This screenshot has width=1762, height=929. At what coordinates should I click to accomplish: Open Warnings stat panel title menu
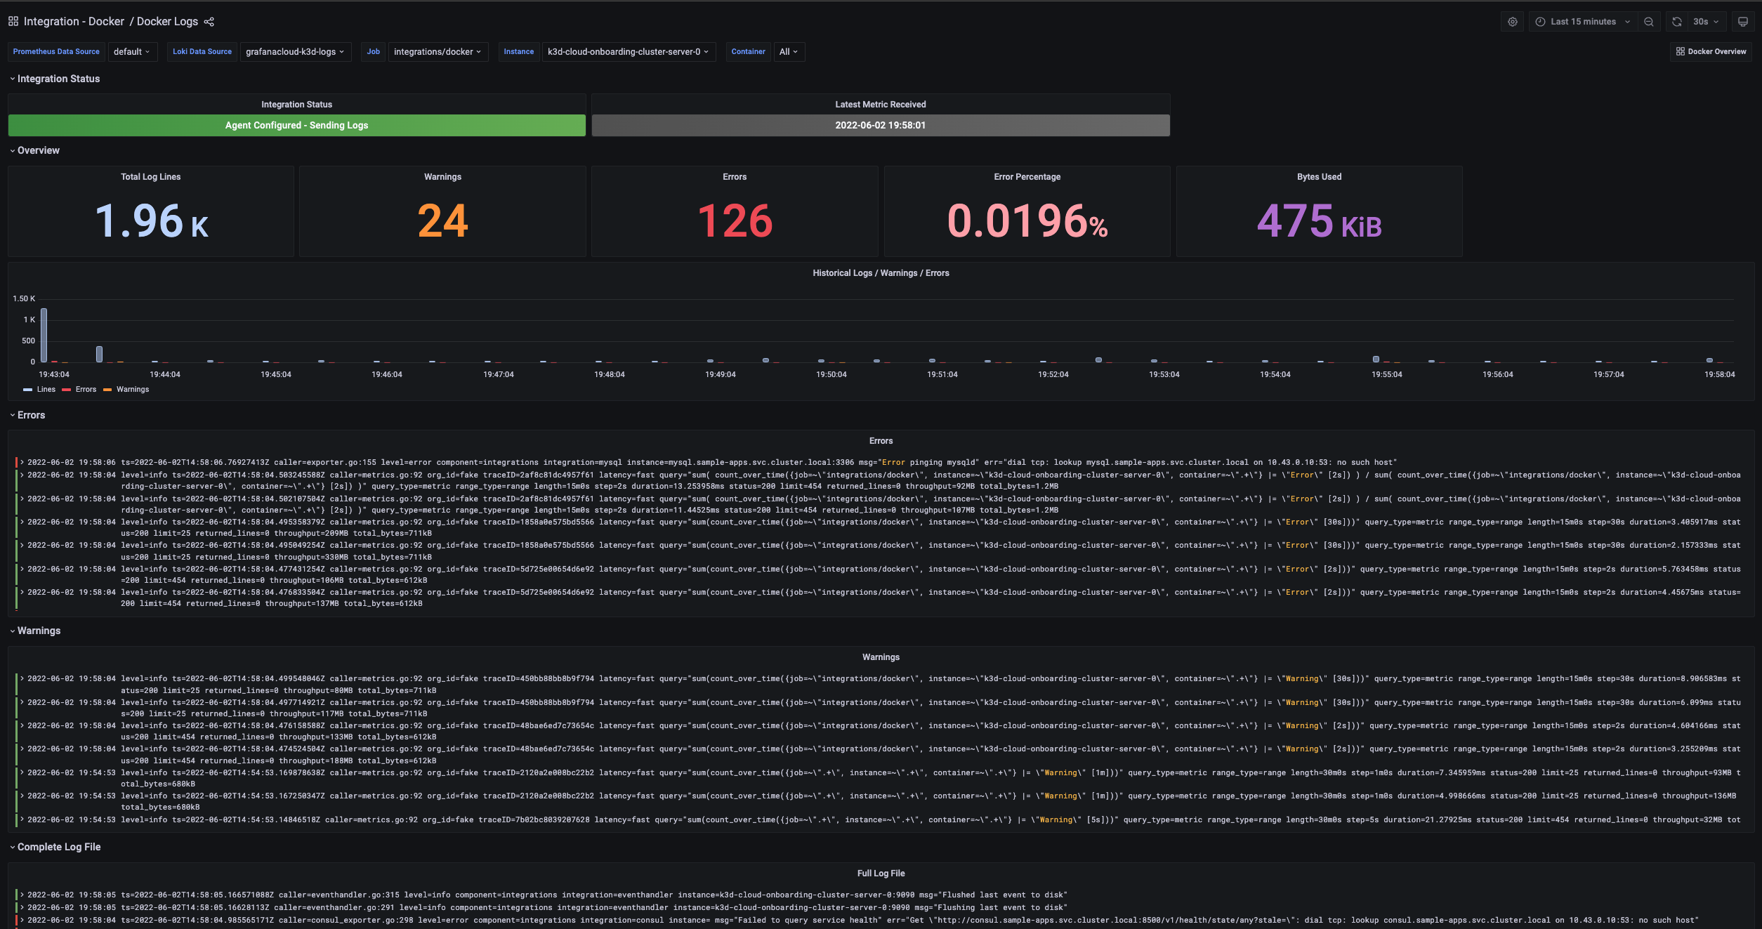[x=442, y=177]
